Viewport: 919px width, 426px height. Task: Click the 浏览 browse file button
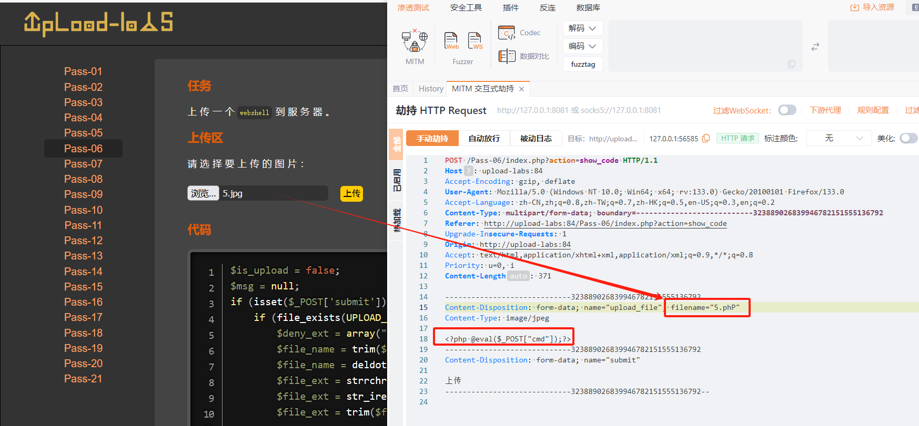pos(203,193)
